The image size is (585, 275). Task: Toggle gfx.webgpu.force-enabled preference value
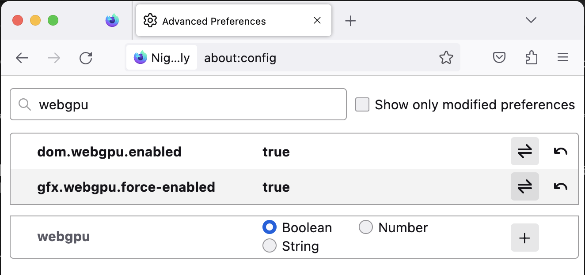524,186
